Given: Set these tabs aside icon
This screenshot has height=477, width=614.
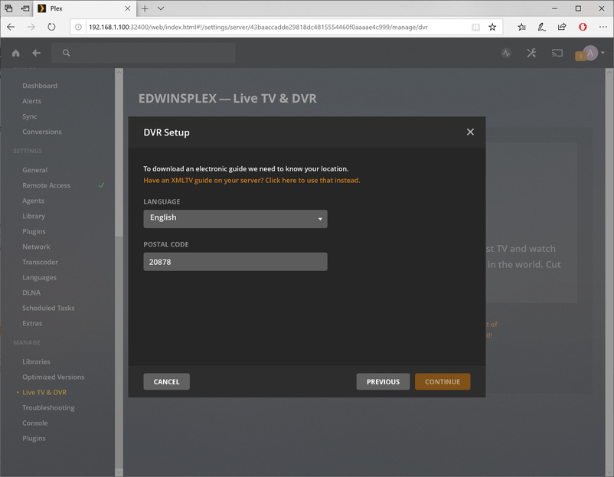Looking at the screenshot, I should (25, 8).
